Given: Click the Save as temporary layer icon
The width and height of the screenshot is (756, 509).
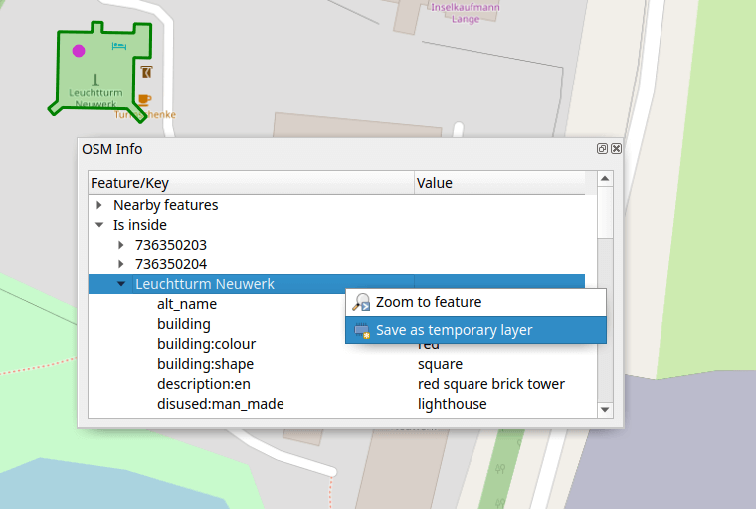Looking at the screenshot, I should [362, 330].
